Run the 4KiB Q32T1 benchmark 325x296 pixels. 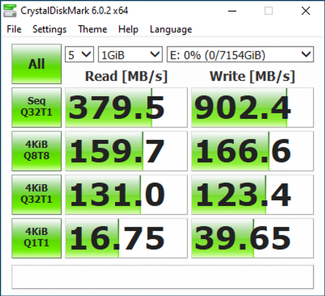coord(37,194)
